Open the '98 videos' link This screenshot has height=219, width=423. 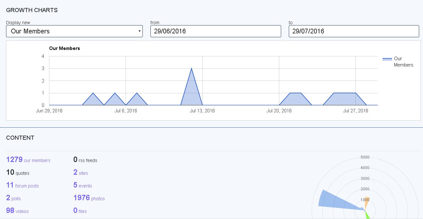18,211
